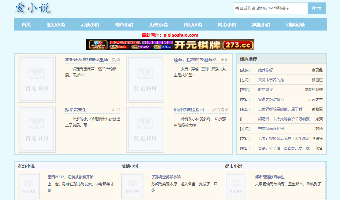Click the 子孙满堂苏颜林琅 cover thumbnail
This screenshot has height=200, width=340.
pos(132,186)
